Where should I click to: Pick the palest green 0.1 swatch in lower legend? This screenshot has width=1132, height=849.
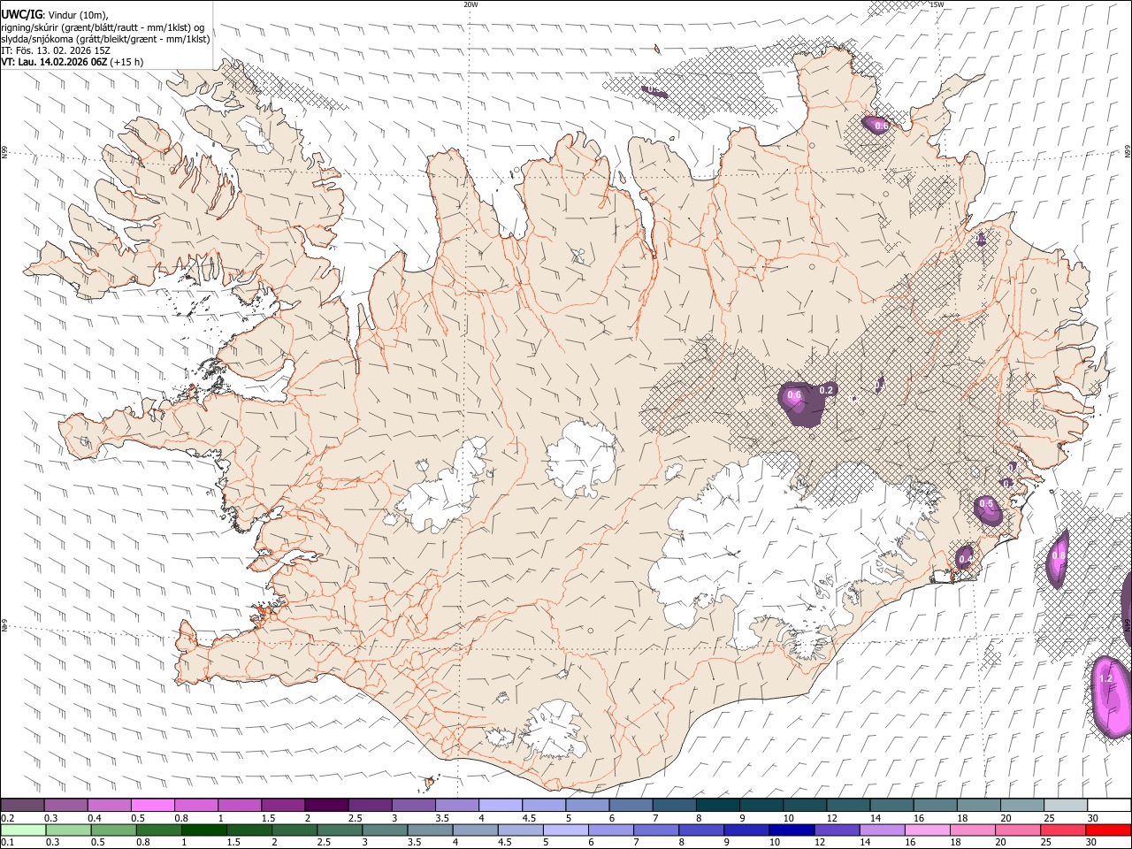coord(23,830)
